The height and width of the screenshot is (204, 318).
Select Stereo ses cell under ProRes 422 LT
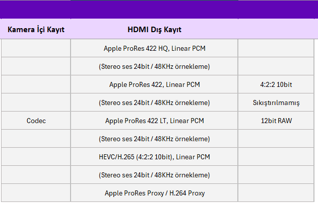click(154, 139)
